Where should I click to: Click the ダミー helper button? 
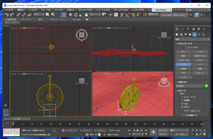pos(183,52)
